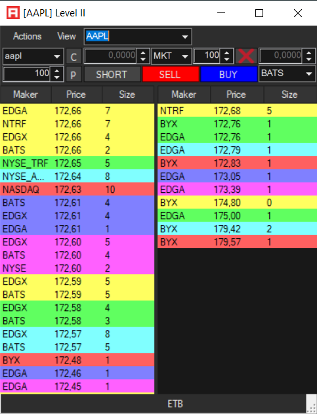Viewport: 317px width, 414px height.
Task: Click the [AAPL] Level II window title
Action: pos(54,13)
